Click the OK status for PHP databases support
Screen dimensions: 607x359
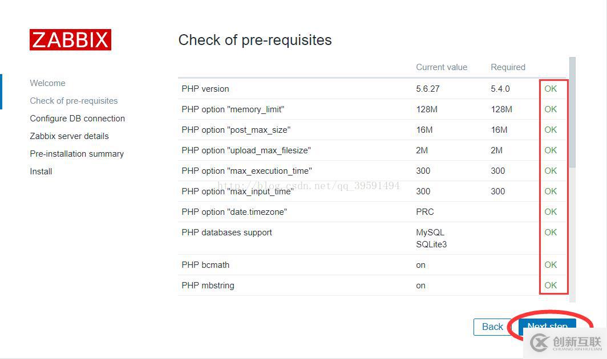[x=550, y=232]
